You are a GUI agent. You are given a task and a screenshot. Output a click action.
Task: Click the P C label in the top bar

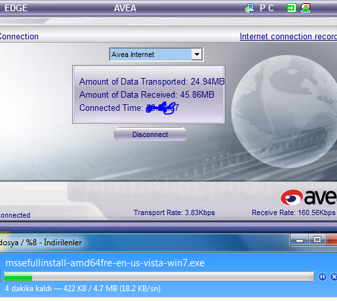[x=266, y=8]
